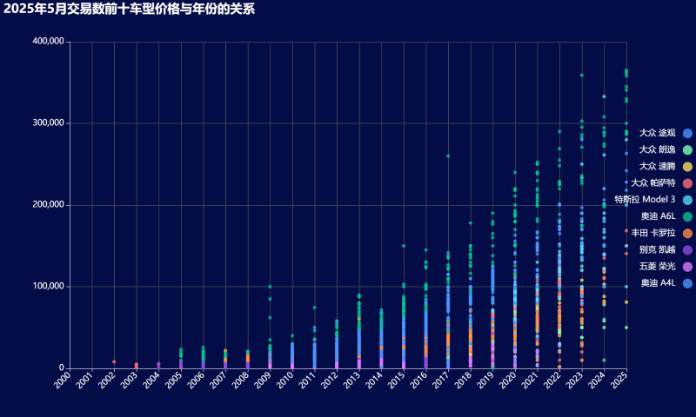Click the 2021 x-axis year label

[530, 380]
